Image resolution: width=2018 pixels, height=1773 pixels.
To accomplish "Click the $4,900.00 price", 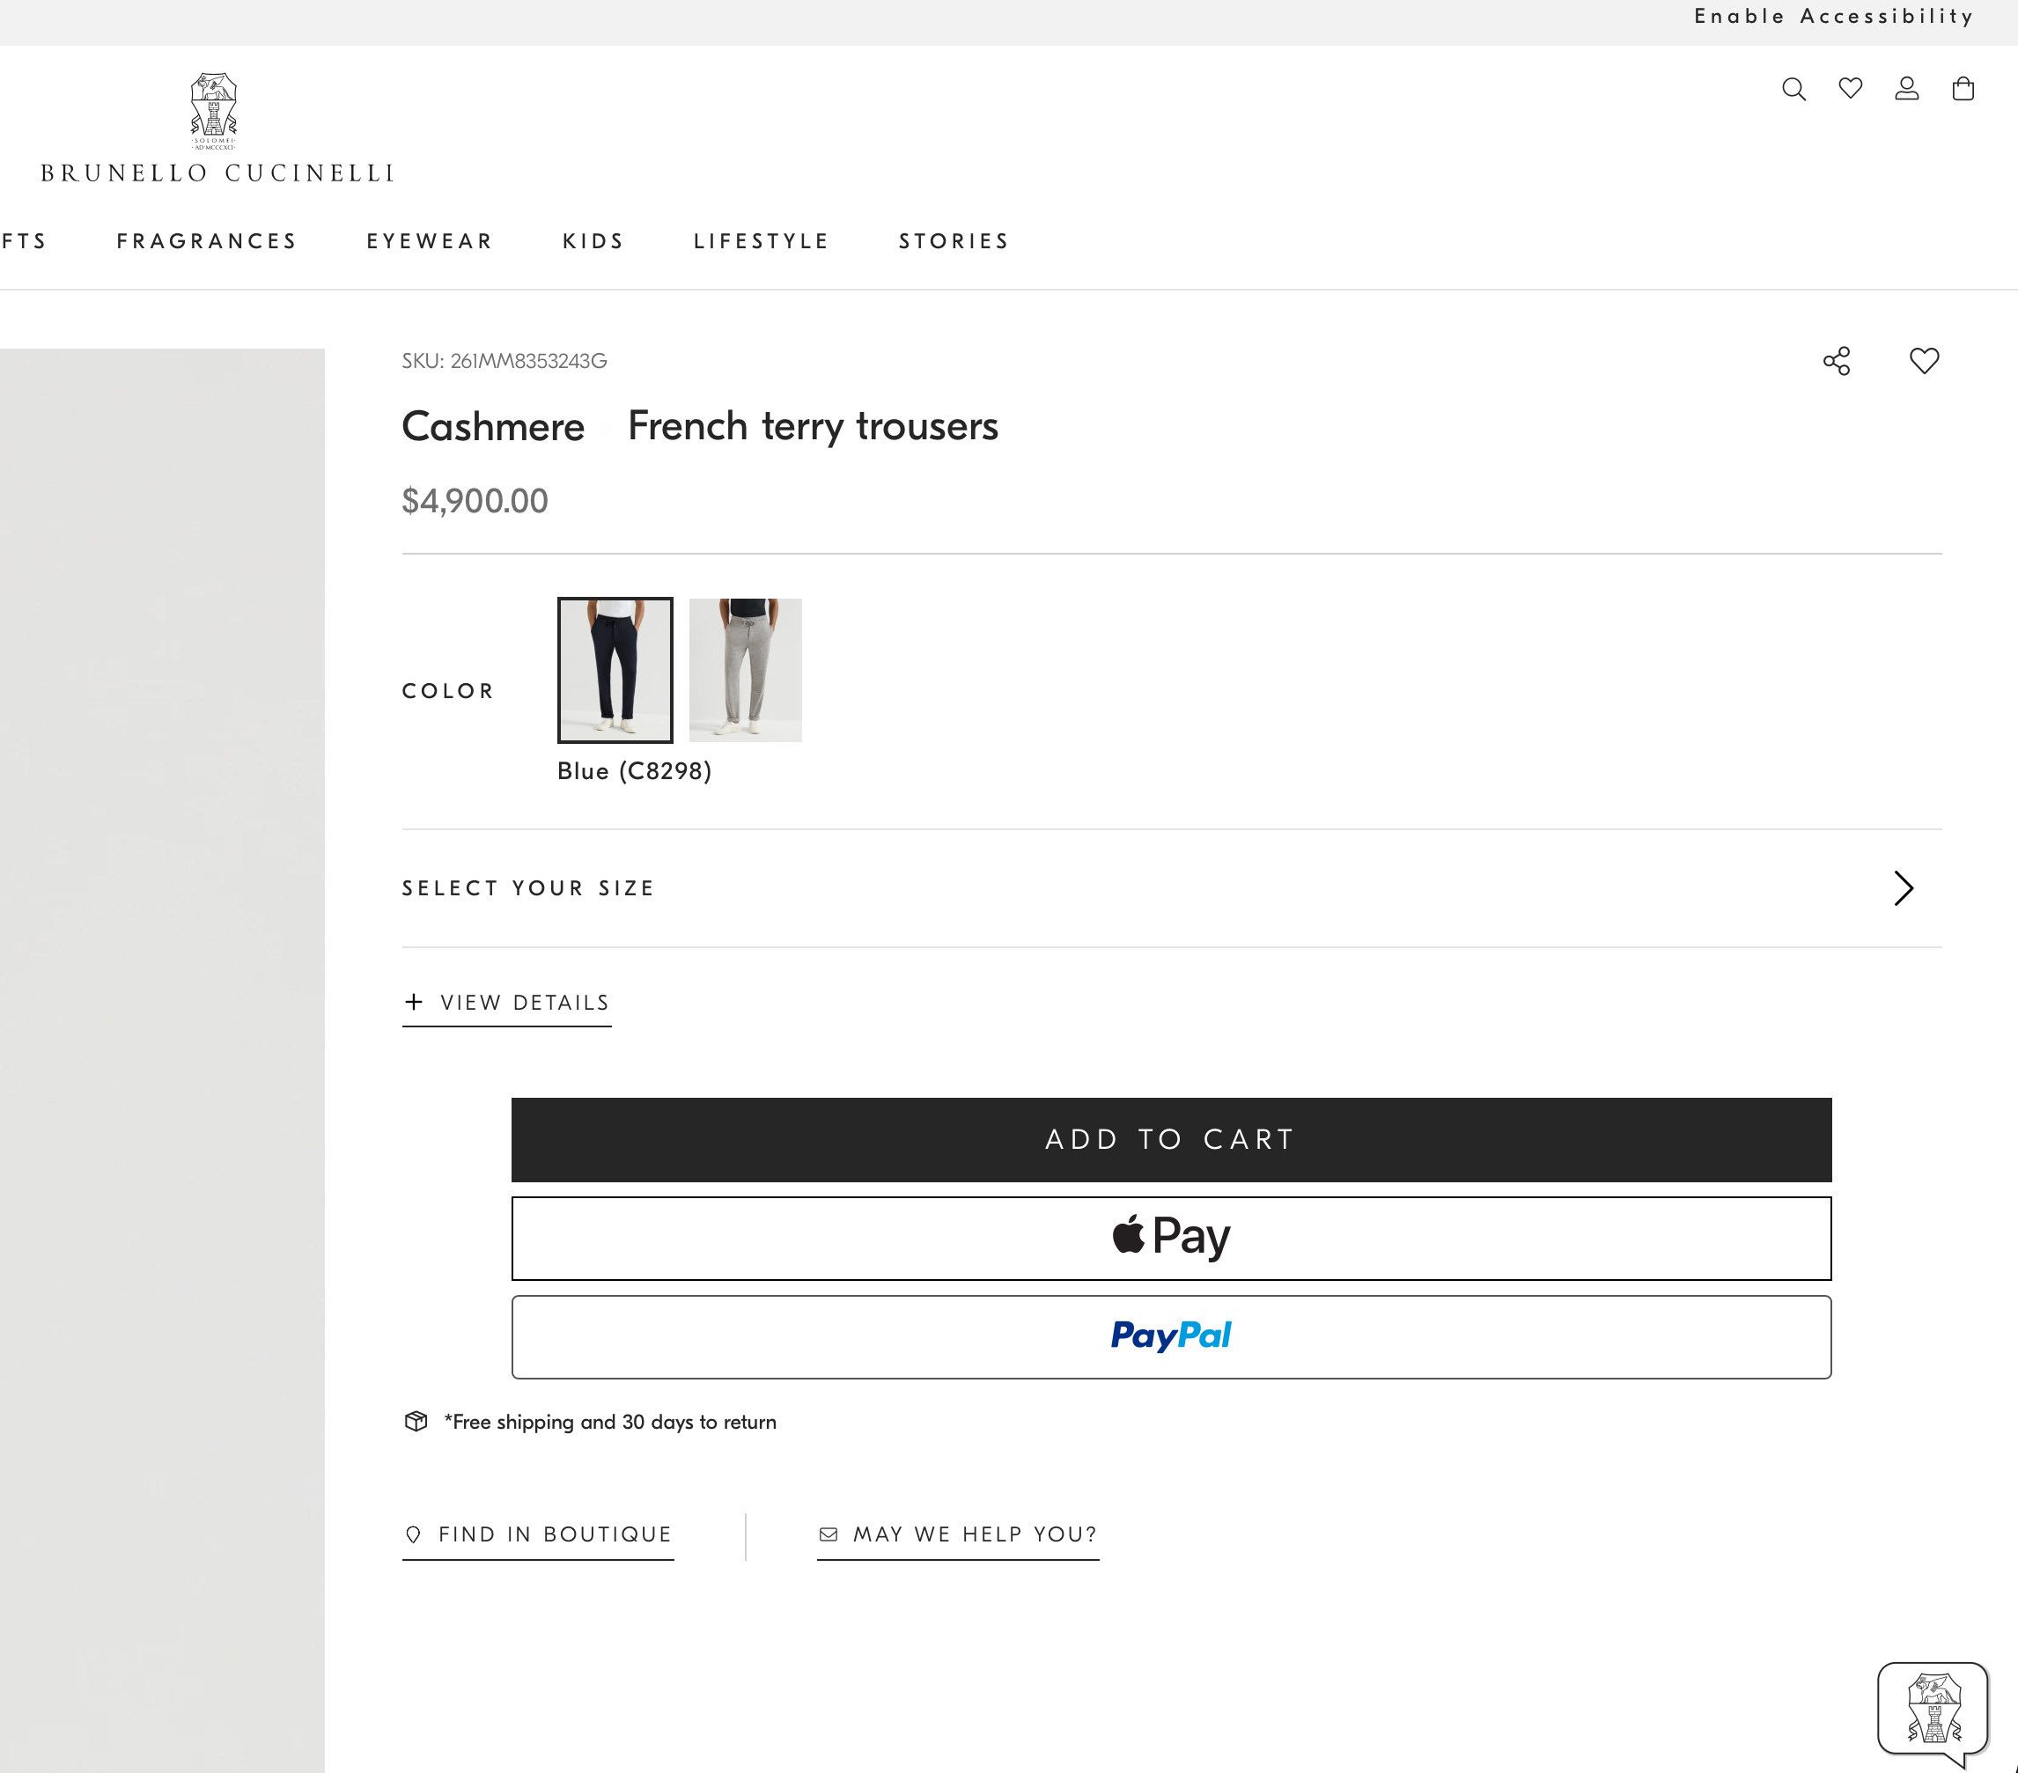I will click(475, 501).
